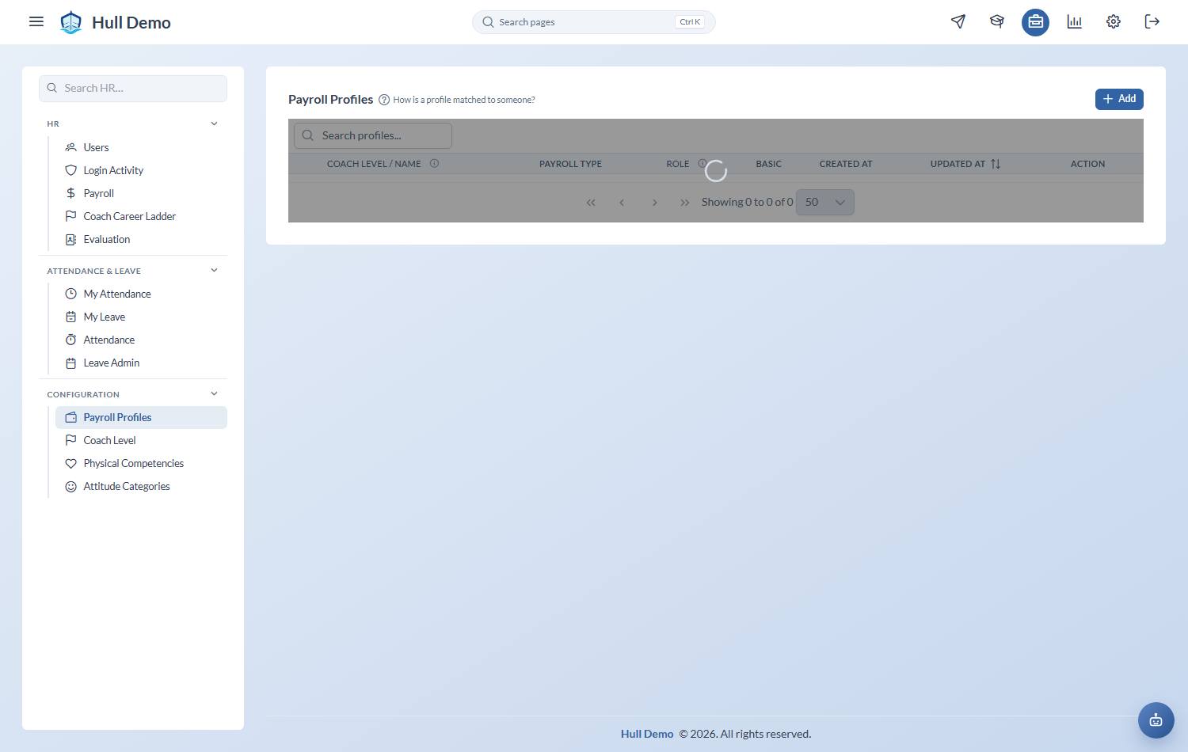
Task: Open My Attendance page
Action: coord(141,294)
